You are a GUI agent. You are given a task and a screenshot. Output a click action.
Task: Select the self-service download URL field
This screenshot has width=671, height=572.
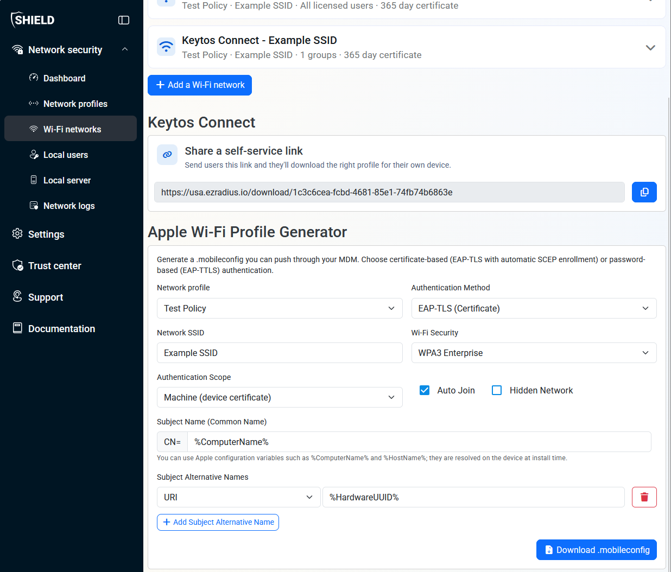pos(389,192)
